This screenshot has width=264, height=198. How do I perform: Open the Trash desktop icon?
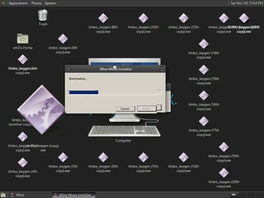point(43,15)
